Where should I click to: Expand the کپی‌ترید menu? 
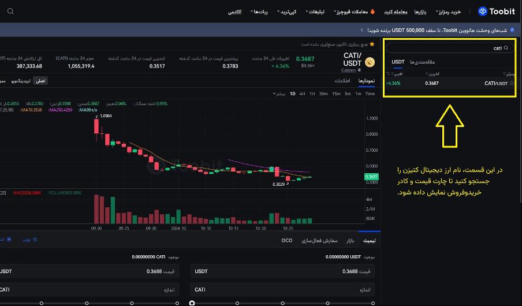click(x=286, y=12)
